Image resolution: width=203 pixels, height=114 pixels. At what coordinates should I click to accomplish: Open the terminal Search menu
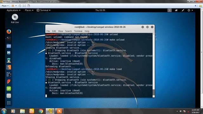click(69, 31)
